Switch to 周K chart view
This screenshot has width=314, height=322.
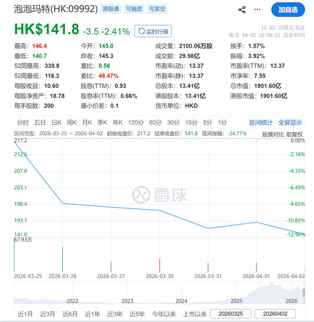71,123
